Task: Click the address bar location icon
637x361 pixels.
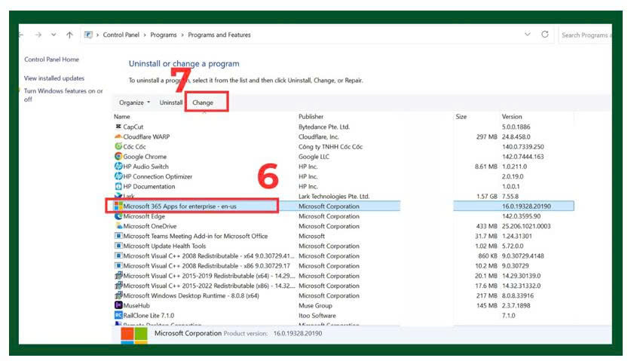Action: (88, 35)
